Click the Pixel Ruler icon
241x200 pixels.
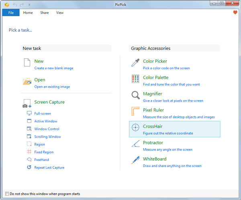135,111
